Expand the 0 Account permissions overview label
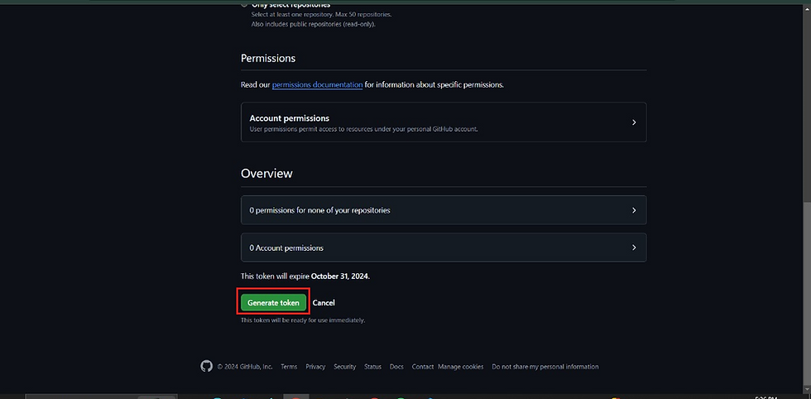Image resolution: width=811 pixels, height=399 pixels. point(286,248)
